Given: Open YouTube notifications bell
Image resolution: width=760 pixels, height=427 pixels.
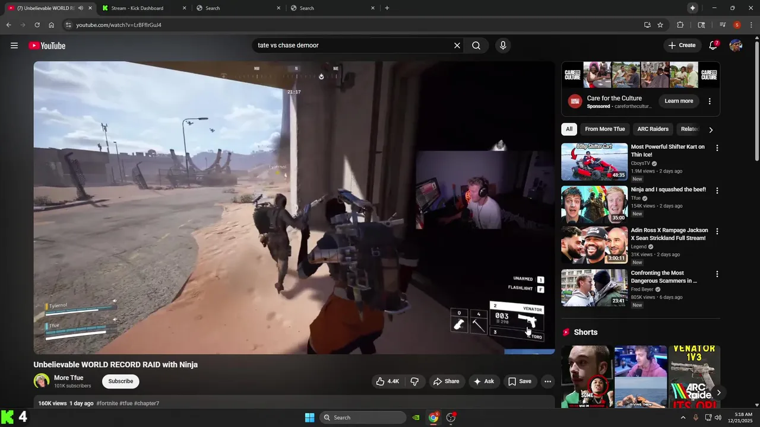Looking at the screenshot, I should 713,46.
